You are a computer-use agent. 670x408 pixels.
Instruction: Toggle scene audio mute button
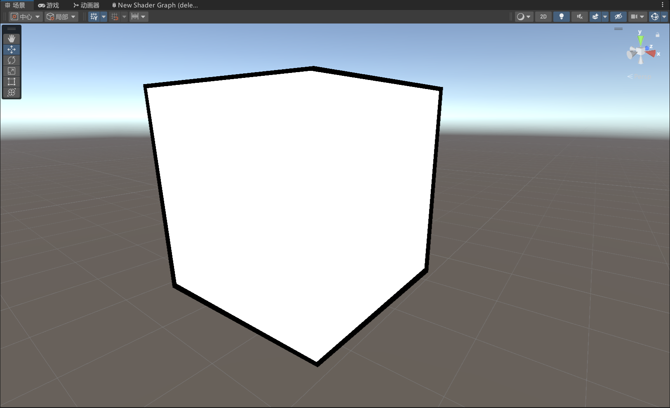(579, 16)
